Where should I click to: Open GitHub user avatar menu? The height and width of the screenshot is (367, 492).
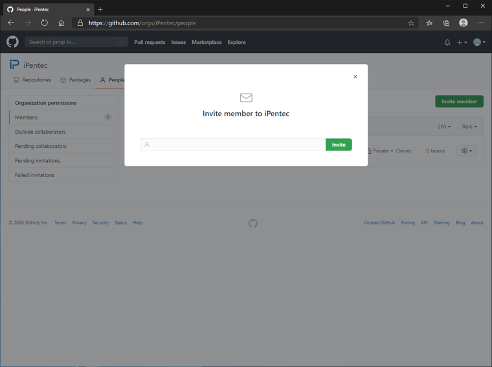point(479,42)
